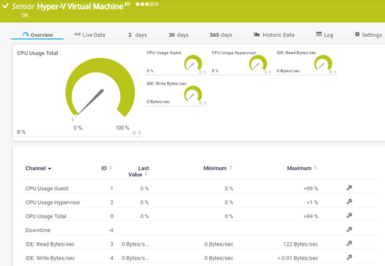Image resolution: width=385 pixels, height=266 pixels.
Task: Open channel settings for IDE Read Bytes/sec row
Action: click(x=349, y=244)
